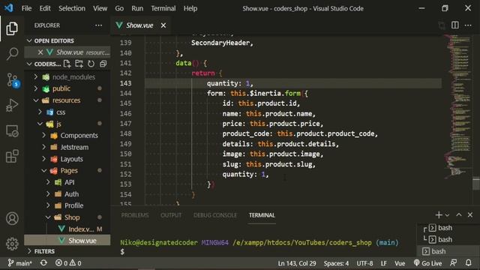Select the Terminal panel tab
The image size is (480, 270).
262,215
